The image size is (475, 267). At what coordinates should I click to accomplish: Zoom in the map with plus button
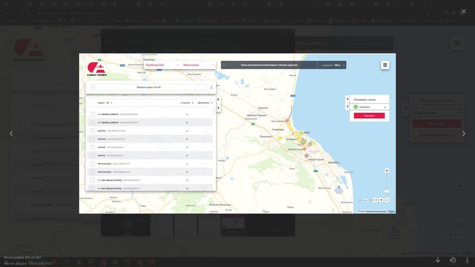[x=387, y=171]
